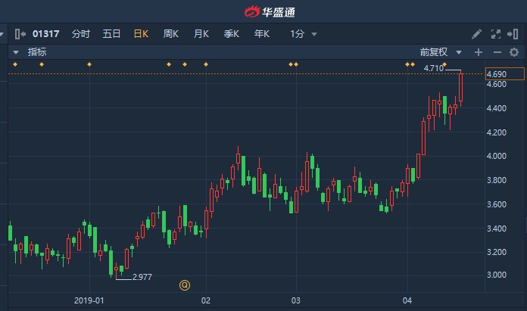527x311 pixels.
Task: Switch to the 分时 intraday tab
Action: 81,34
